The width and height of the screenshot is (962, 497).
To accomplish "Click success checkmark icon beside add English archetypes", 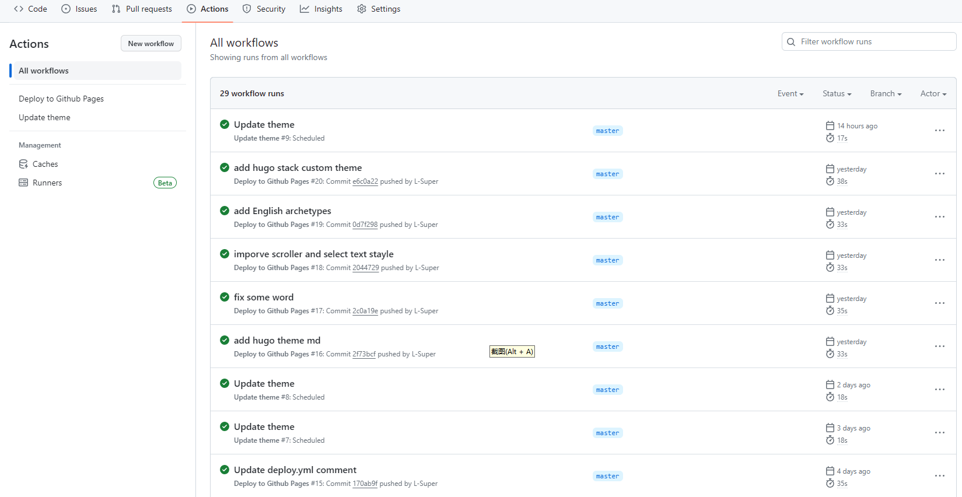I will pyautogui.click(x=225, y=211).
